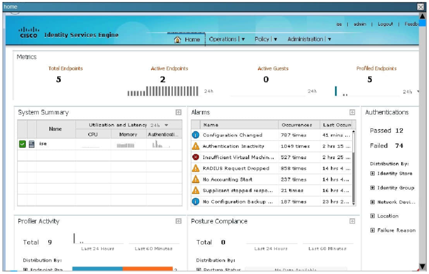Click the Active Guests value 0
This screenshot has height=274, width=429.
(x=266, y=80)
